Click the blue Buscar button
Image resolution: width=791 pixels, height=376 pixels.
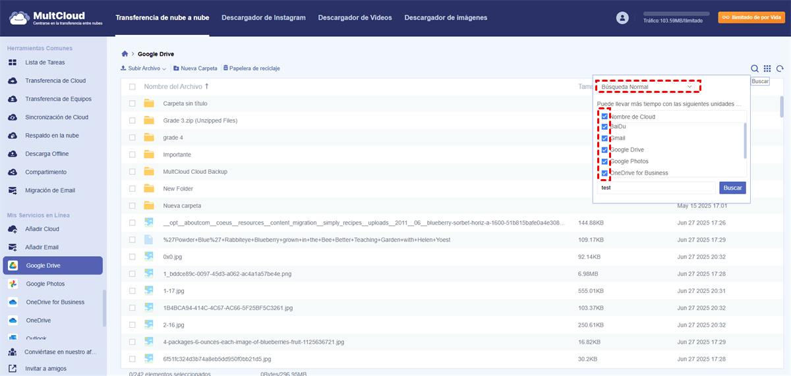(x=732, y=188)
